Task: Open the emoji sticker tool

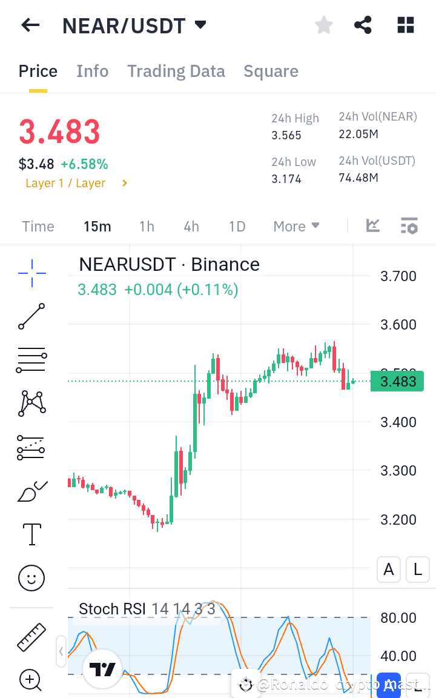Action: pyautogui.click(x=31, y=578)
